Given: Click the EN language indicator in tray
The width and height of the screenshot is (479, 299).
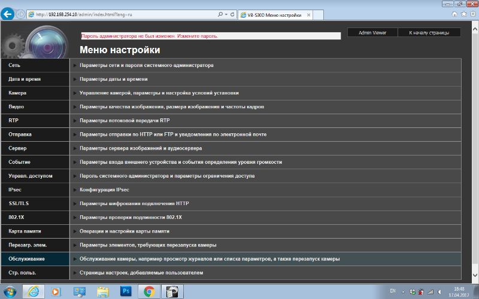Looking at the screenshot, I should pos(393,291).
